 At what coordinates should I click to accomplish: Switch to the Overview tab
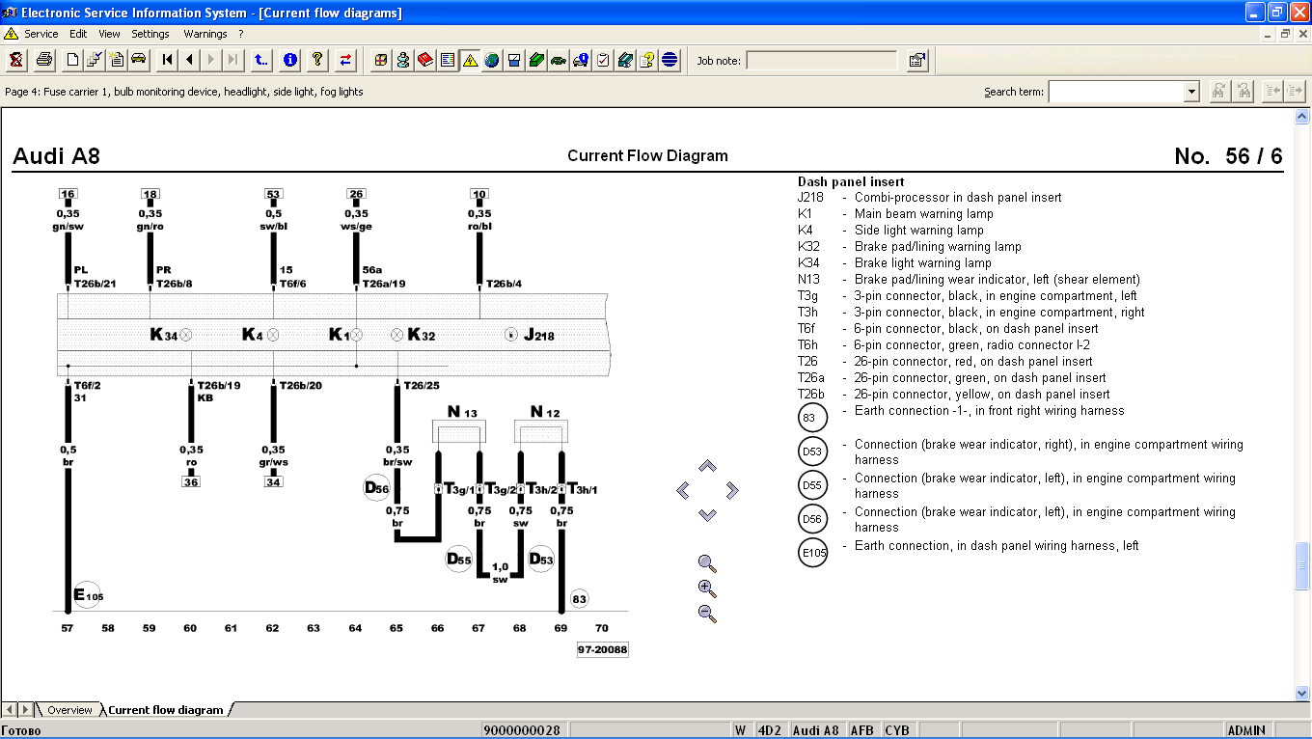tap(69, 710)
